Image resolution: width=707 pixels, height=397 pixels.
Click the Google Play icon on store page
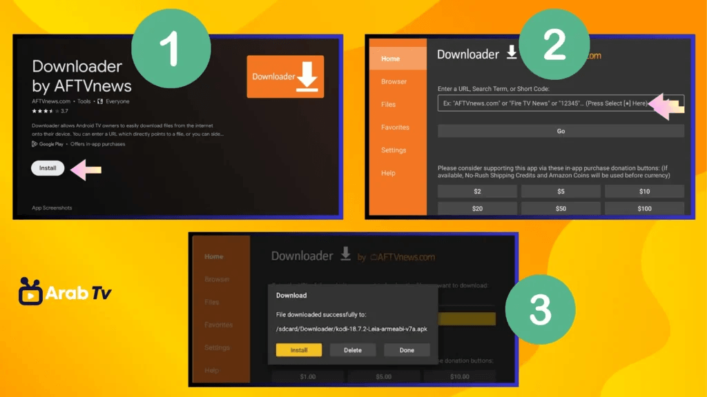[x=35, y=144]
